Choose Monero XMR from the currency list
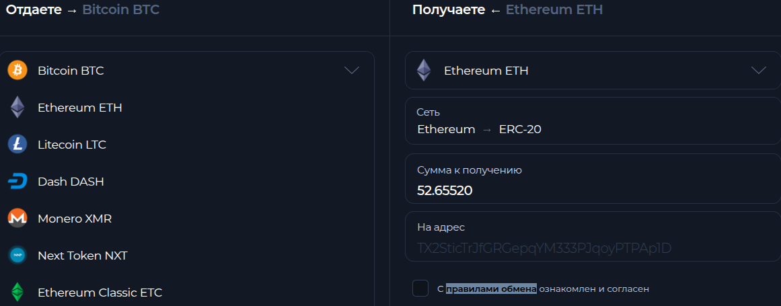 (x=187, y=219)
